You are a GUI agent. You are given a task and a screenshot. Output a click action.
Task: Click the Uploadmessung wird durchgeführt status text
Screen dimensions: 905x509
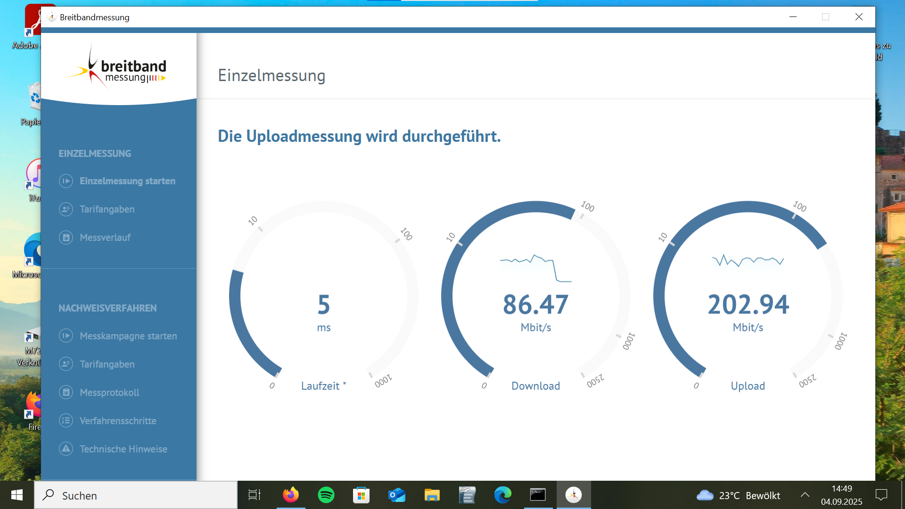click(359, 136)
